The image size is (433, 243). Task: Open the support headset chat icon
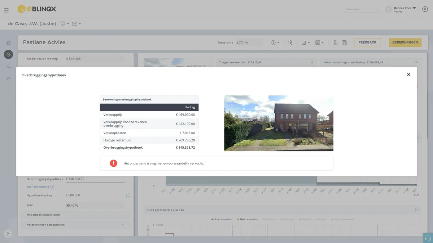pos(428,238)
